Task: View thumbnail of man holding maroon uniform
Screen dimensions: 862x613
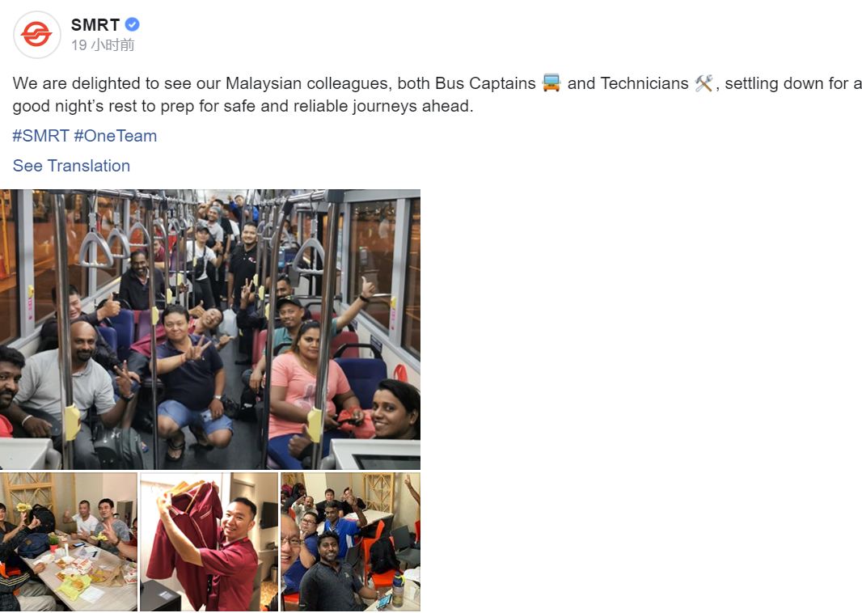Action: coord(209,542)
